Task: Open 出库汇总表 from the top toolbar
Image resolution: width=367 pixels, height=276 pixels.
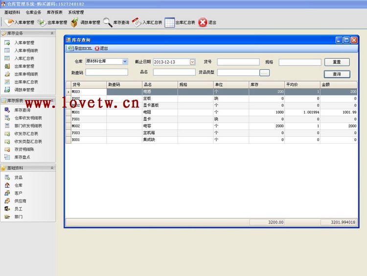Action: 180,23
